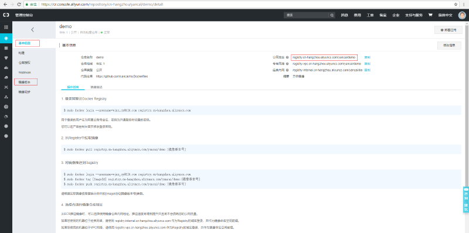Click the crossed-arrows icon in the left rail
Viewport: 469px width, 233px height.
pyautogui.click(x=6, y=87)
